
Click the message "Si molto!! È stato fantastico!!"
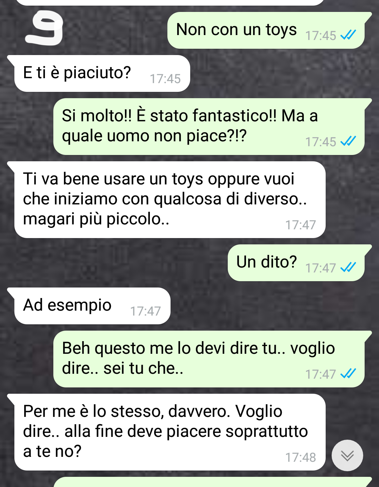[x=213, y=127]
